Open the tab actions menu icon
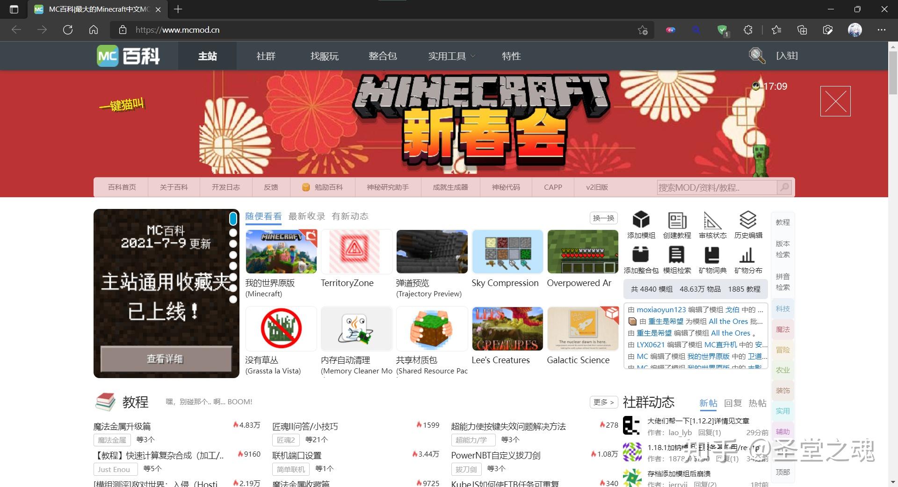This screenshot has width=898, height=487. coord(14,9)
